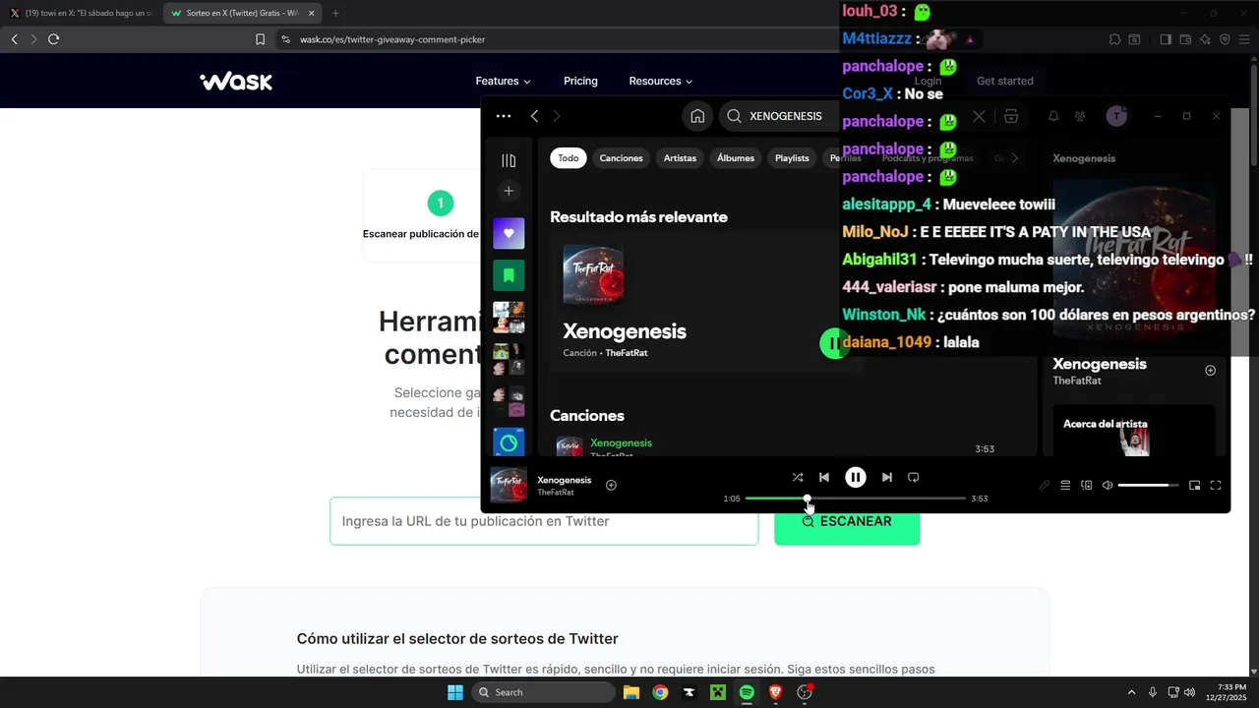The height and width of the screenshot is (708, 1259).
Task: Select the Playlists filter chip
Action: coord(792,158)
